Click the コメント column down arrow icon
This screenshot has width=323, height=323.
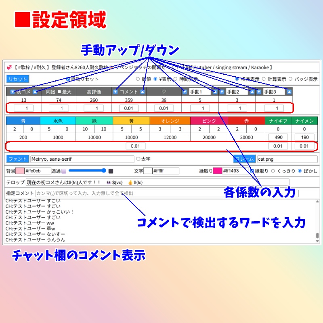(x=115, y=91)
